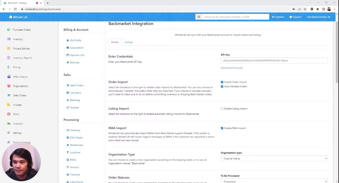Click the search magnifier icon
The image size is (339, 183).
[199, 17]
